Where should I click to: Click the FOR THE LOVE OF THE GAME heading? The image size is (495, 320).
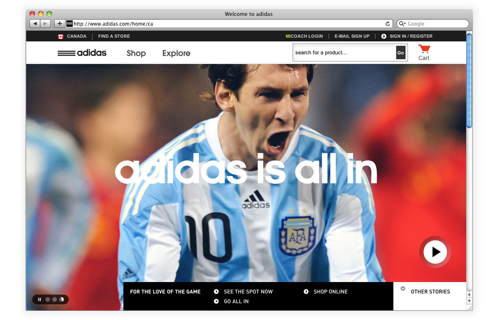point(165,292)
